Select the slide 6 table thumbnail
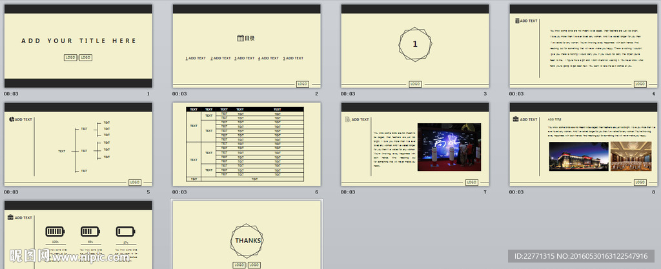The width and height of the screenshot is (661, 269). pos(247,144)
